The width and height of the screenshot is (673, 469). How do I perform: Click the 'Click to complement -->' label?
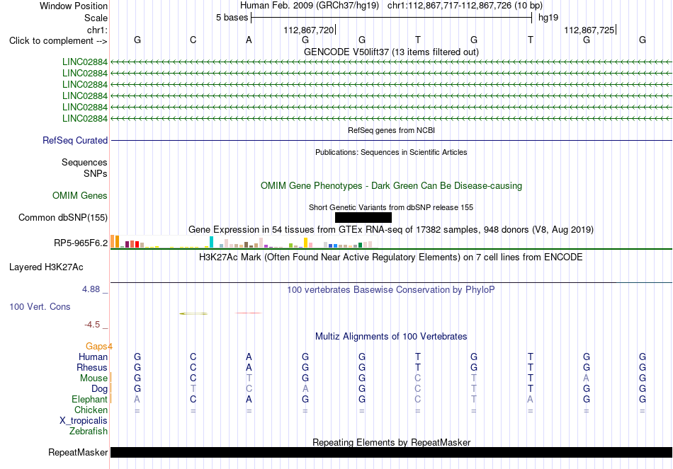[58, 41]
